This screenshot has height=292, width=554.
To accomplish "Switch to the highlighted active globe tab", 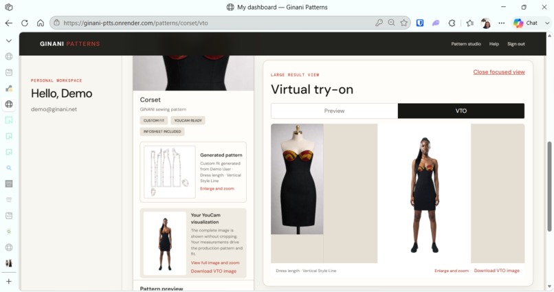I will [9, 104].
